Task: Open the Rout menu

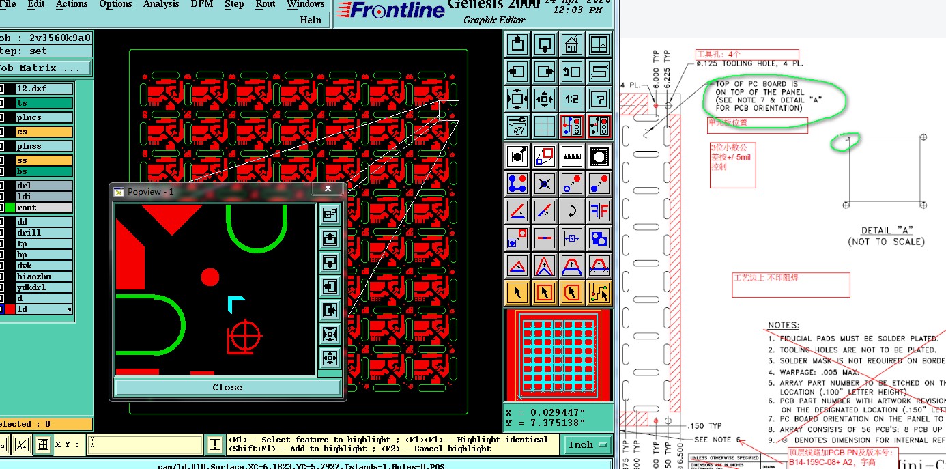Action: (x=266, y=4)
